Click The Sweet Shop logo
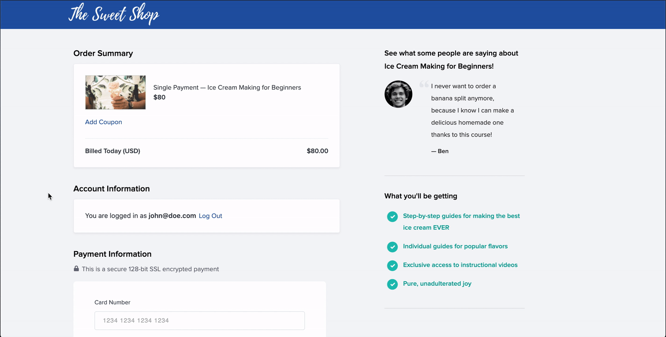The width and height of the screenshot is (666, 337). (x=114, y=14)
